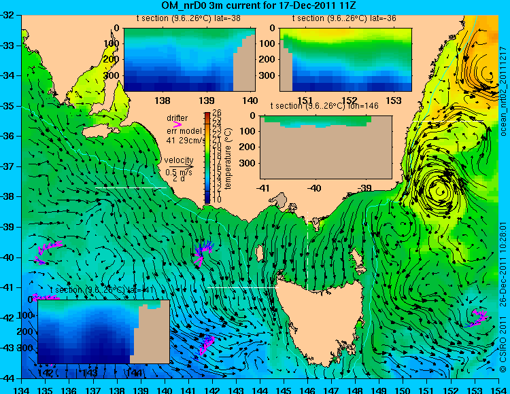Click the 'temperature (°C)' colour bar label
Screen dimensions: 510x394
coord(228,158)
